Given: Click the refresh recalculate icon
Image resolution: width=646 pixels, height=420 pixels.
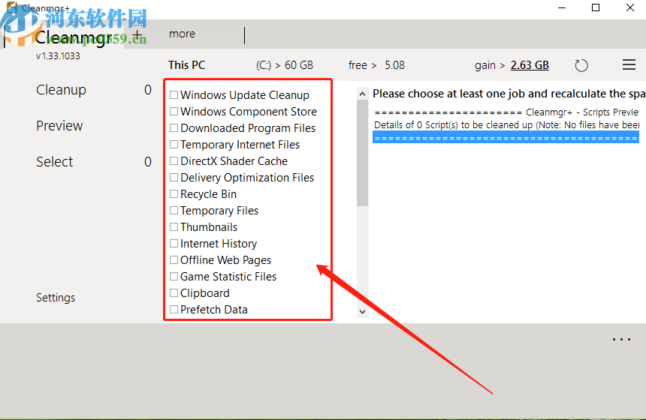Looking at the screenshot, I should pos(581,65).
